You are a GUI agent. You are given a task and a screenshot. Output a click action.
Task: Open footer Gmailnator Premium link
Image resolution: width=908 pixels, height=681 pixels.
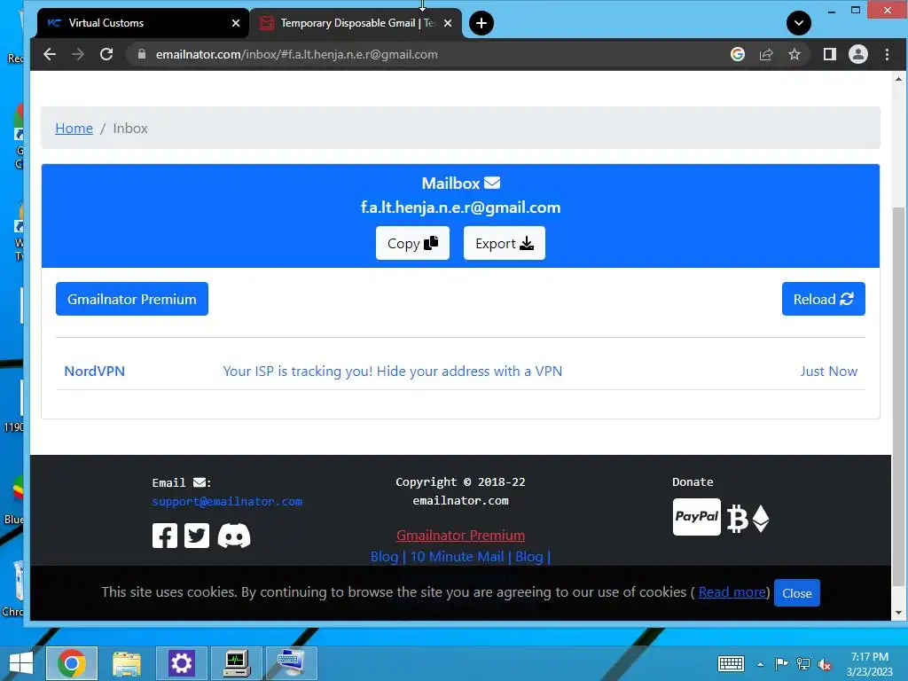[x=460, y=535]
